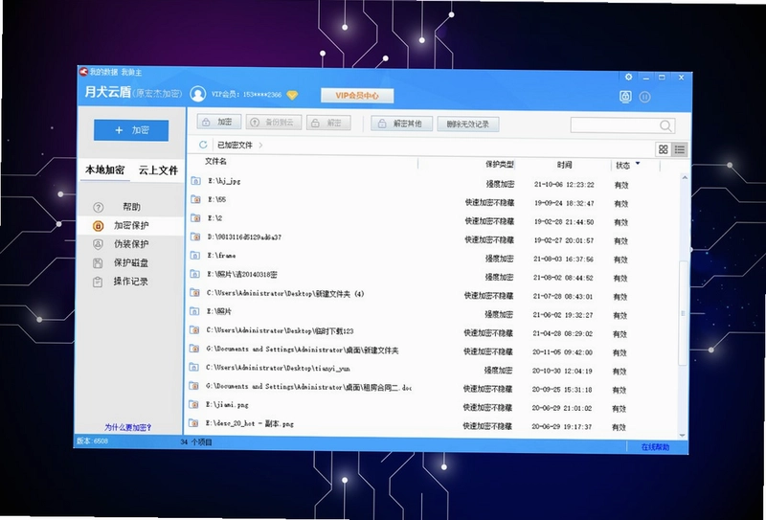Viewport: 766px width, 520px height.
Task: Click the 解密其他 toolbar button
Action: 401,124
